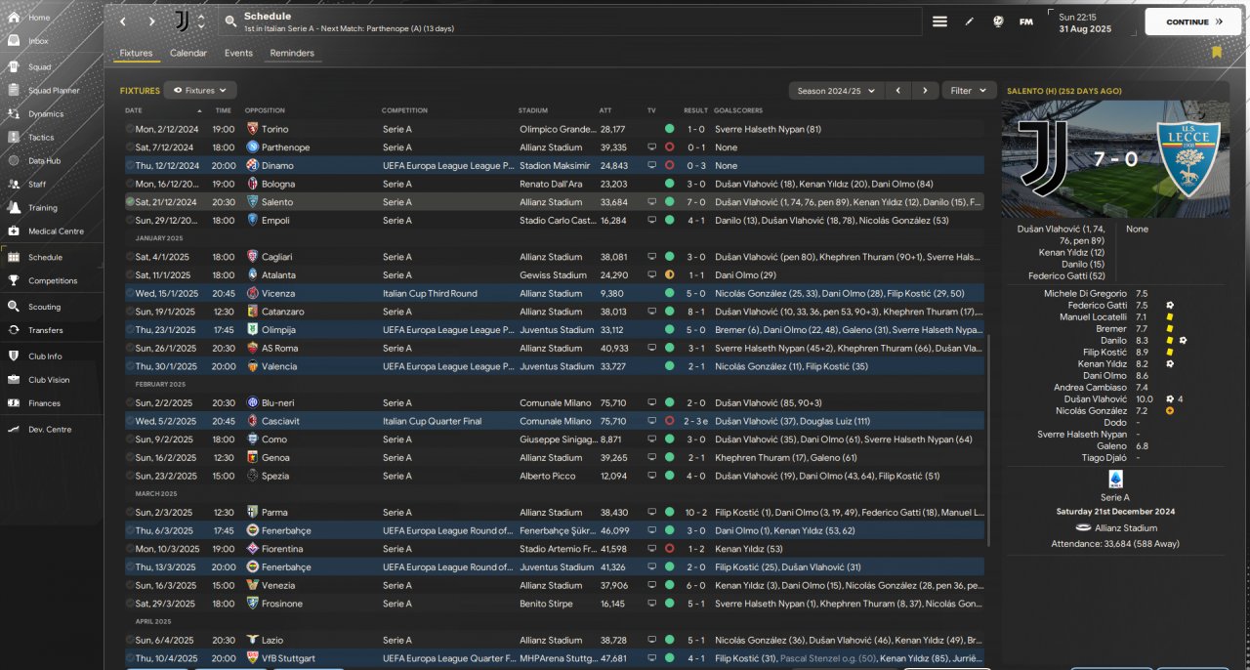The height and width of the screenshot is (670, 1250).
Task: Click the Medical Centre icon
Action: pos(14,231)
